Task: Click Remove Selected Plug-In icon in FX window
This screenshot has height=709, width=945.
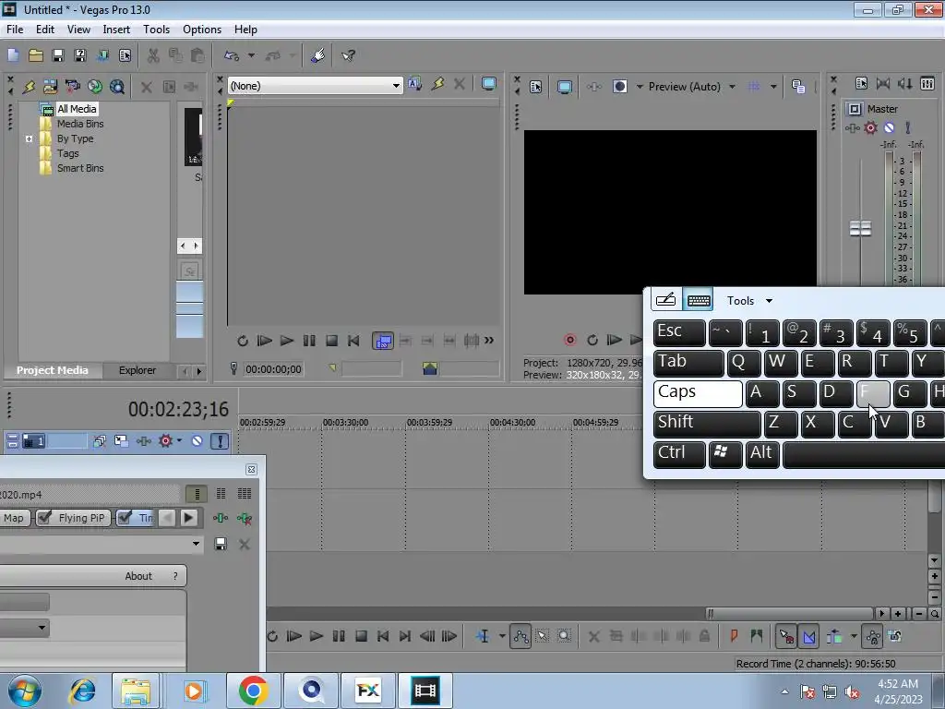Action: click(x=244, y=518)
